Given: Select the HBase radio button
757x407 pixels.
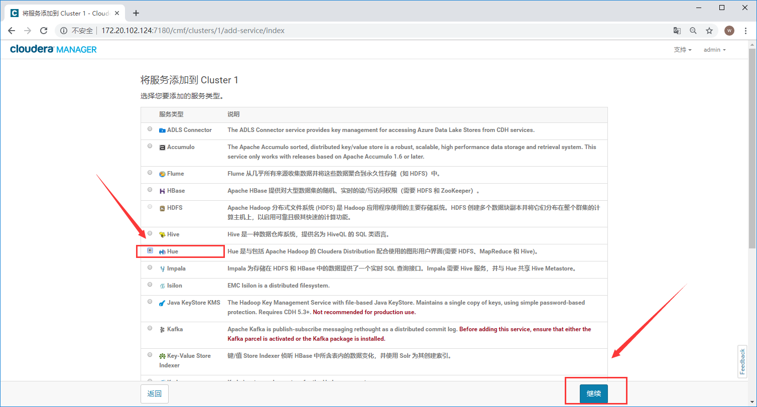Looking at the screenshot, I should (x=150, y=190).
